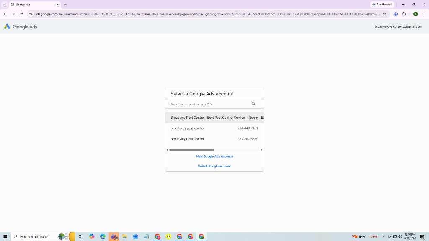Reload the Google Ads page
Viewport: 429px width, 241px height.
click(21, 14)
